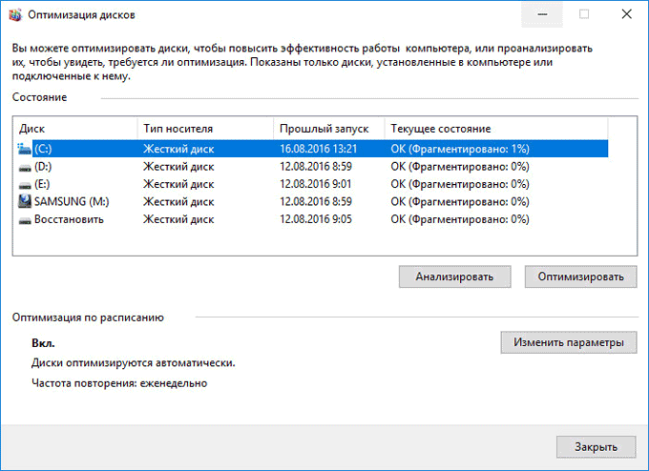Select the (C:) drive name
This screenshot has width=649, height=471.
tap(43, 149)
